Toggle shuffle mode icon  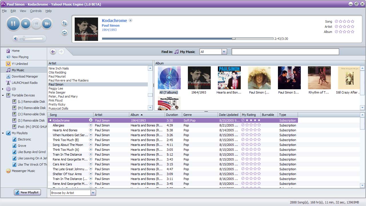click(65, 23)
